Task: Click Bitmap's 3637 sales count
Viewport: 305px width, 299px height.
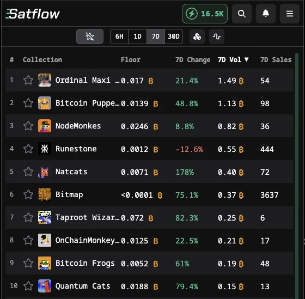Action: point(270,195)
